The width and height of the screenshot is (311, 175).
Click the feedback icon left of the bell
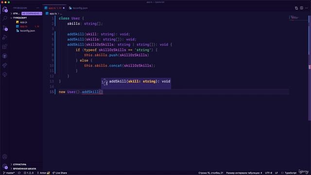point(301,173)
